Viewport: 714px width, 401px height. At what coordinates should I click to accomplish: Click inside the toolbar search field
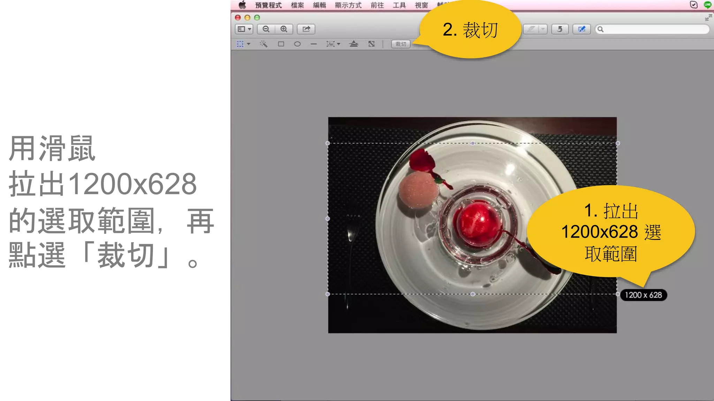click(652, 29)
